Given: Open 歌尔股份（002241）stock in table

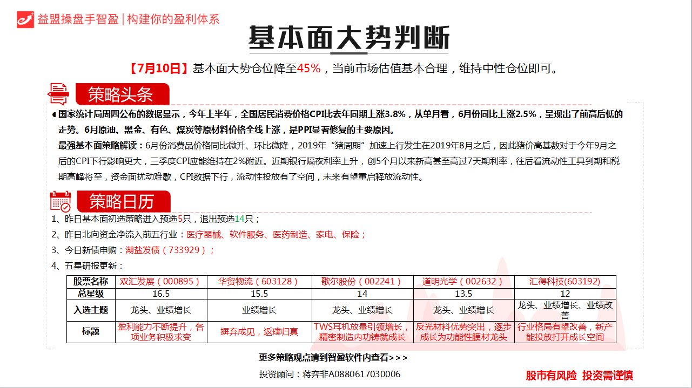Looking at the screenshot, I should pyautogui.click(x=362, y=282).
